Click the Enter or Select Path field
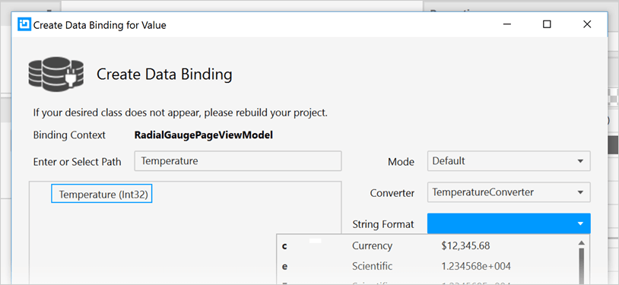619x285 pixels. [x=238, y=161]
